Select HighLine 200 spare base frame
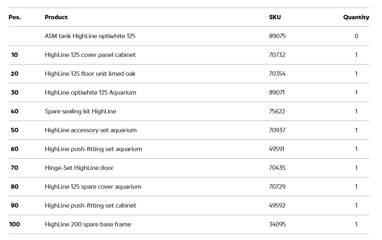This screenshot has width=382, height=240. [88, 224]
